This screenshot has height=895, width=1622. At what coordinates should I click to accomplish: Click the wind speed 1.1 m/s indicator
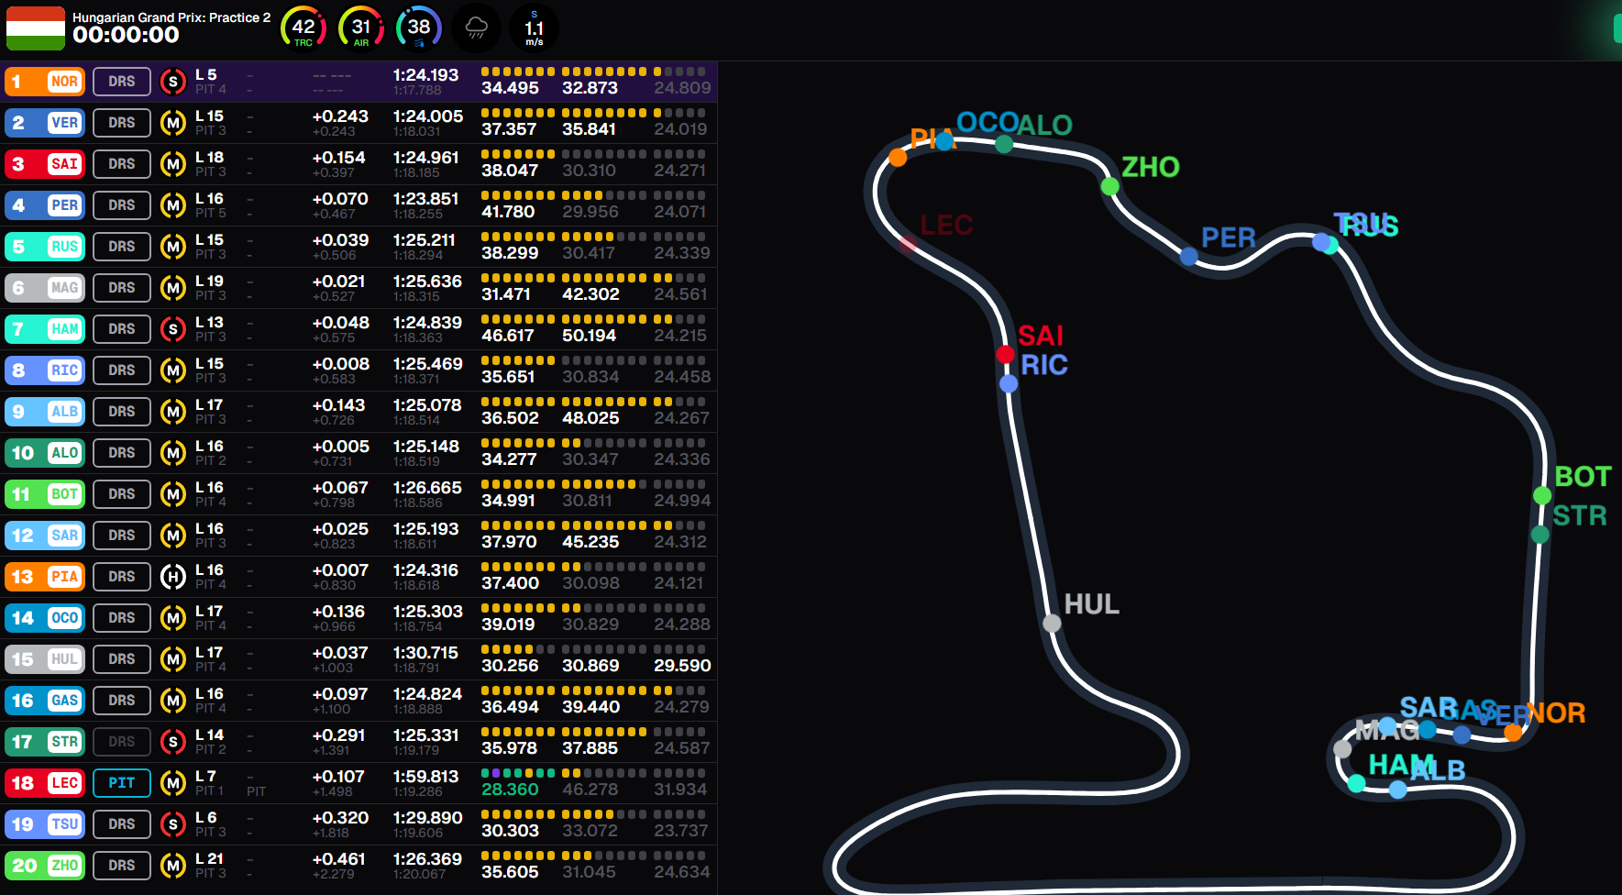tap(535, 28)
